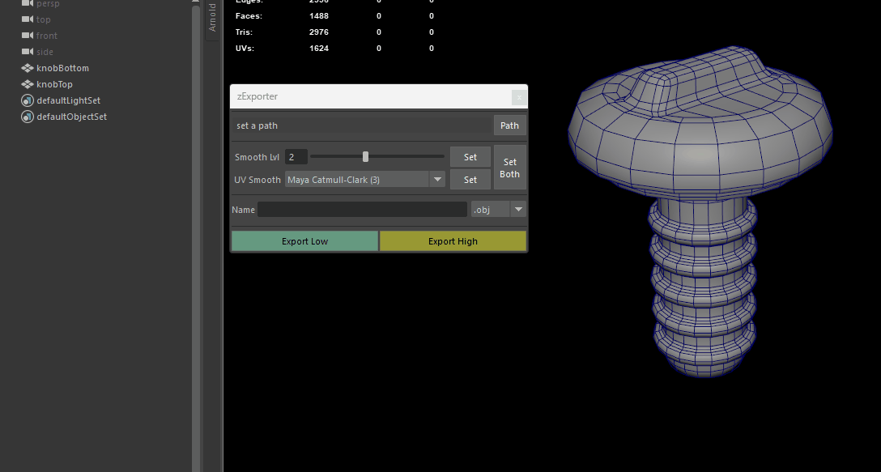Click the defaultObjectSet set icon
Viewport: 881px width, 472px height.
tap(28, 117)
